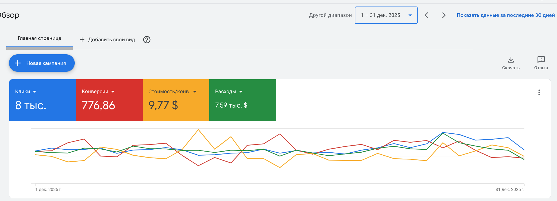Click the 776,86 conversions value

[x=98, y=105]
